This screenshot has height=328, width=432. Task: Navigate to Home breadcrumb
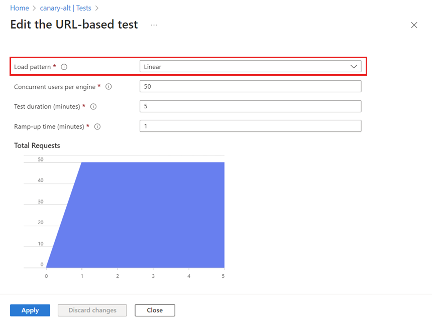(19, 8)
